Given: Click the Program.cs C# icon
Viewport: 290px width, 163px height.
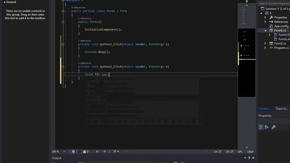Looking at the screenshot, I should tap(271, 48).
